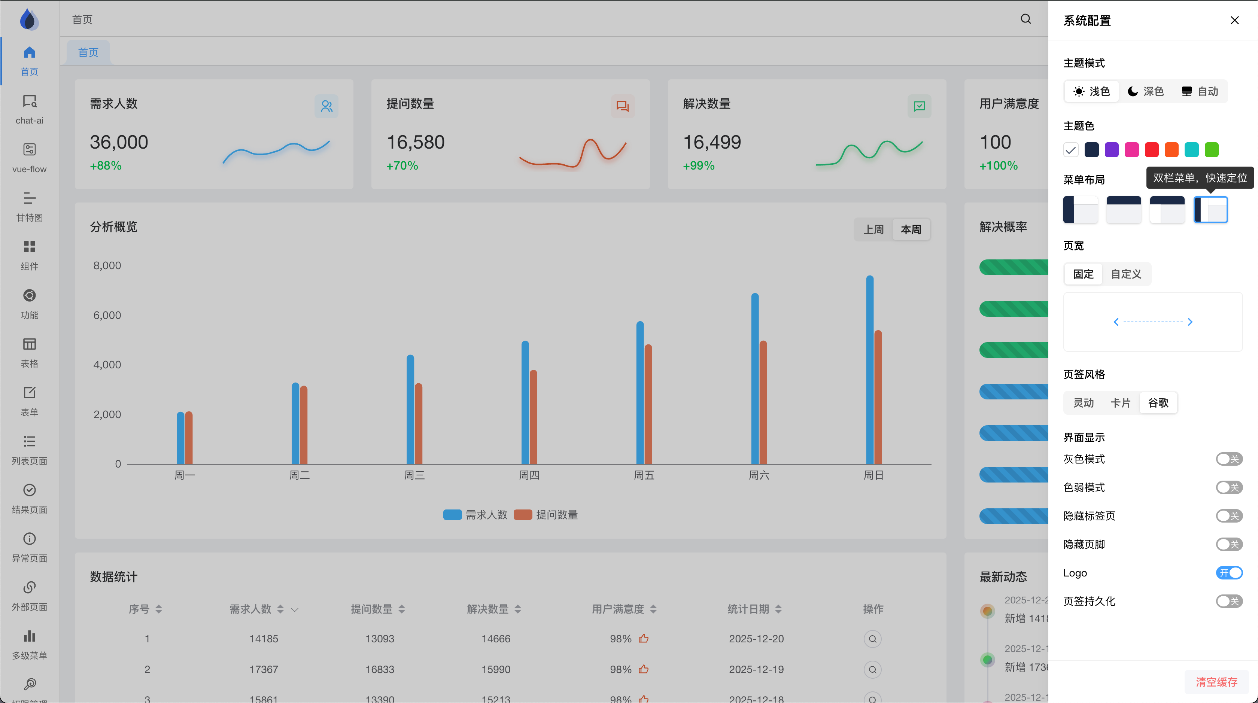
Task: Click the view icon for row 1
Action: [872, 639]
